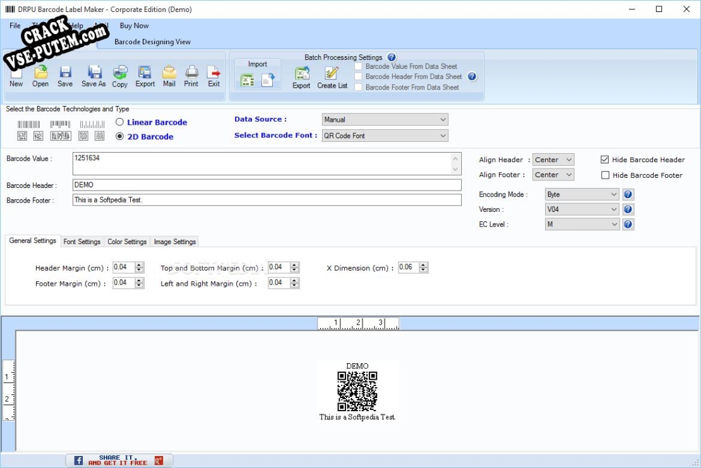Import data from Excel sheet icon
Screen dimensions: 701x468
pyautogui.click(x=247, y=80)
